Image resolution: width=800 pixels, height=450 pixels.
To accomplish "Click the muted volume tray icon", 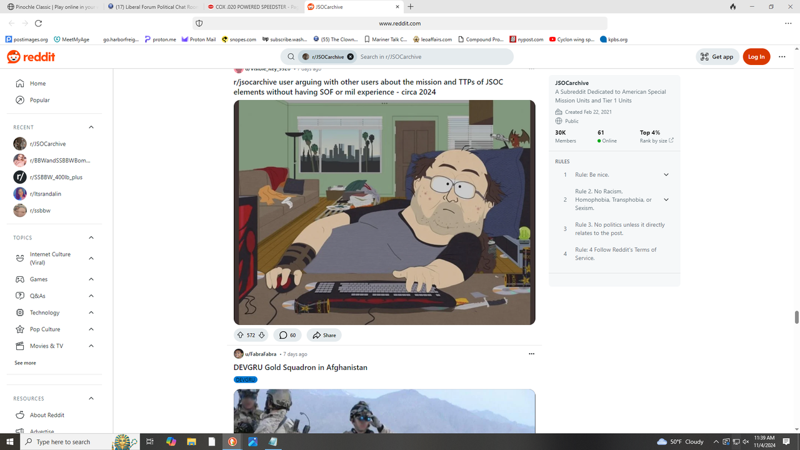I will click(x=746, y=442).
